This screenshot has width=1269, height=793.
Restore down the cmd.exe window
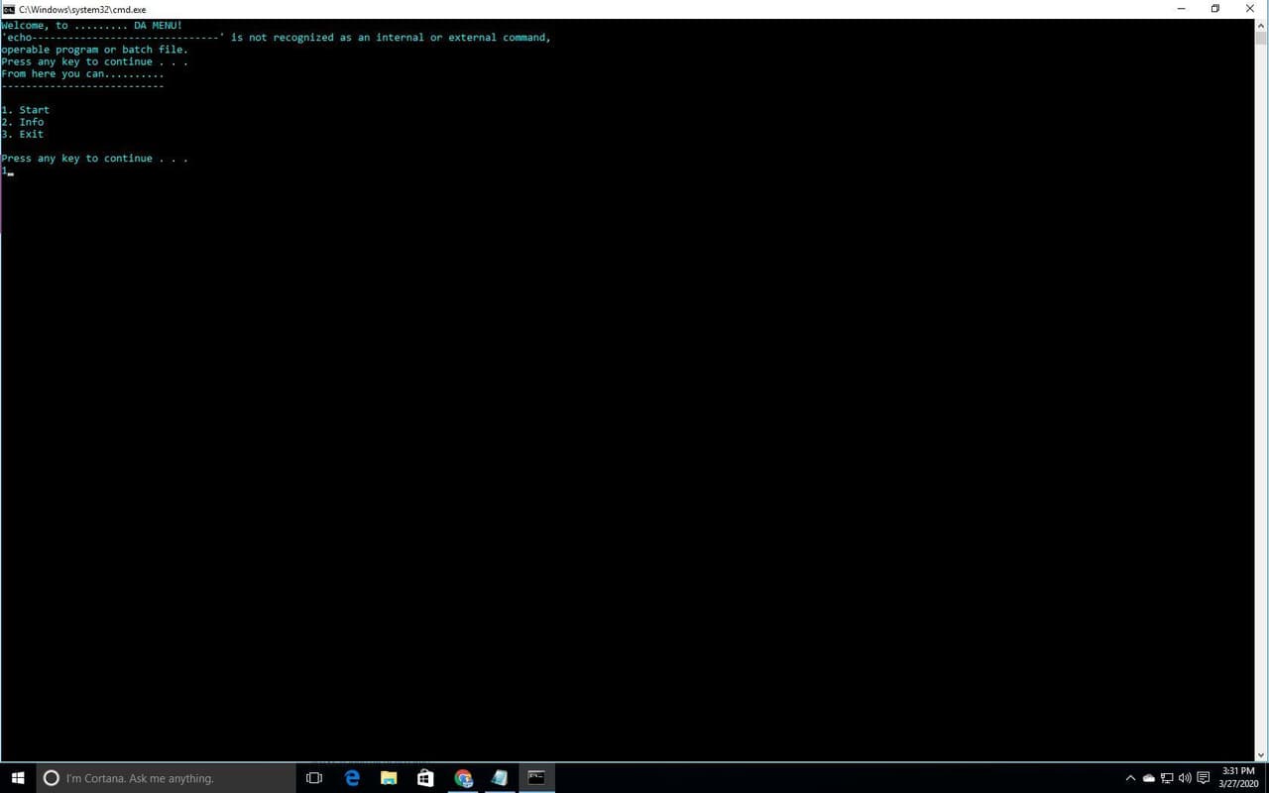click(1215, 9)
